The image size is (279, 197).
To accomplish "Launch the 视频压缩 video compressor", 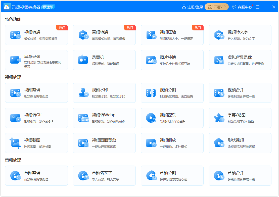I will point(172,35).
